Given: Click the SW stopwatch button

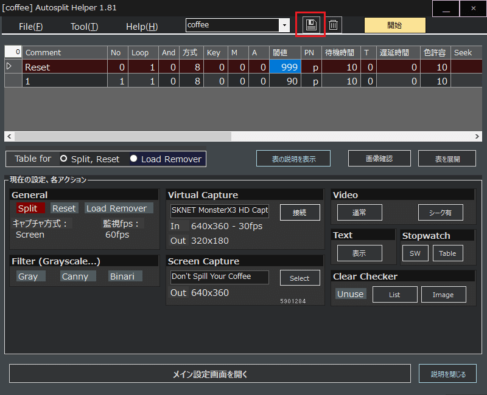Looking at the screenshot, I should [x=415, y=253].
